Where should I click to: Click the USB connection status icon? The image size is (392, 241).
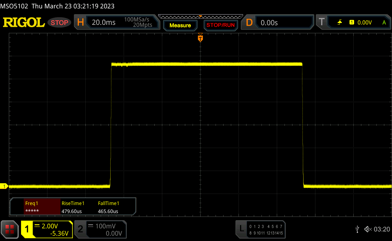357,229
